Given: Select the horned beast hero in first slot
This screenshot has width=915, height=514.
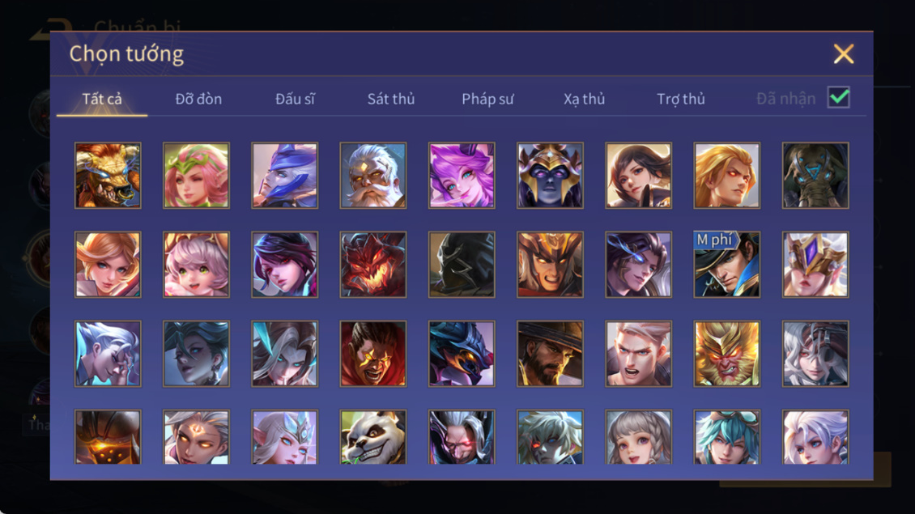Looking at the screenshot, I should pos(108,176).
